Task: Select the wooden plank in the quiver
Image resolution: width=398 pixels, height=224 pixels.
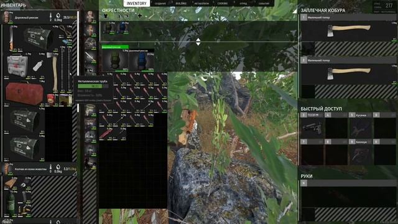Action: 11,183
